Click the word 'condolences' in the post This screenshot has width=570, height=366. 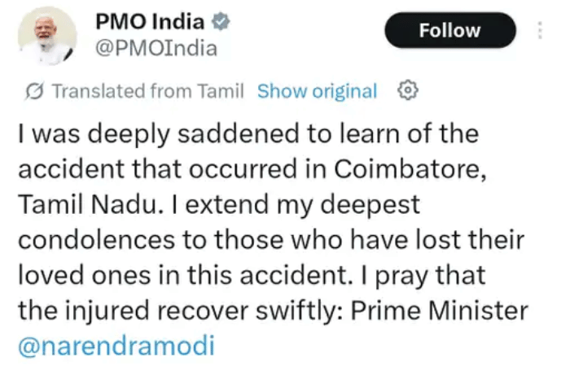click(91, 241)
